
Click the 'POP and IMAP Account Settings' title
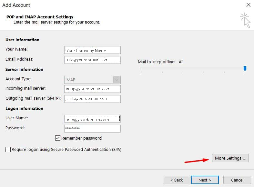click(40, 17)
